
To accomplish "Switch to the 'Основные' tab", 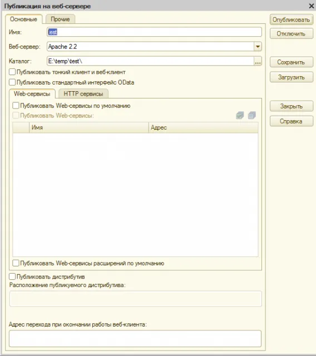I will click(23, 19).
